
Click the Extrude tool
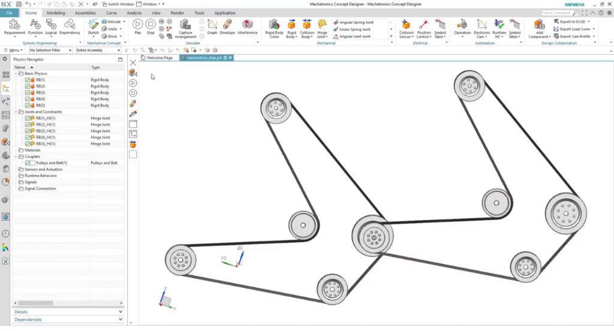click(x=112, y=22)
